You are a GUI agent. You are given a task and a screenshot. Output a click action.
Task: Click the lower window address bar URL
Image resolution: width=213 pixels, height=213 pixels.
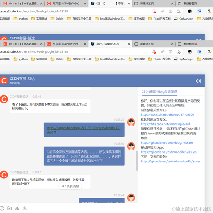pyautogui.click(x=34, y=52)
